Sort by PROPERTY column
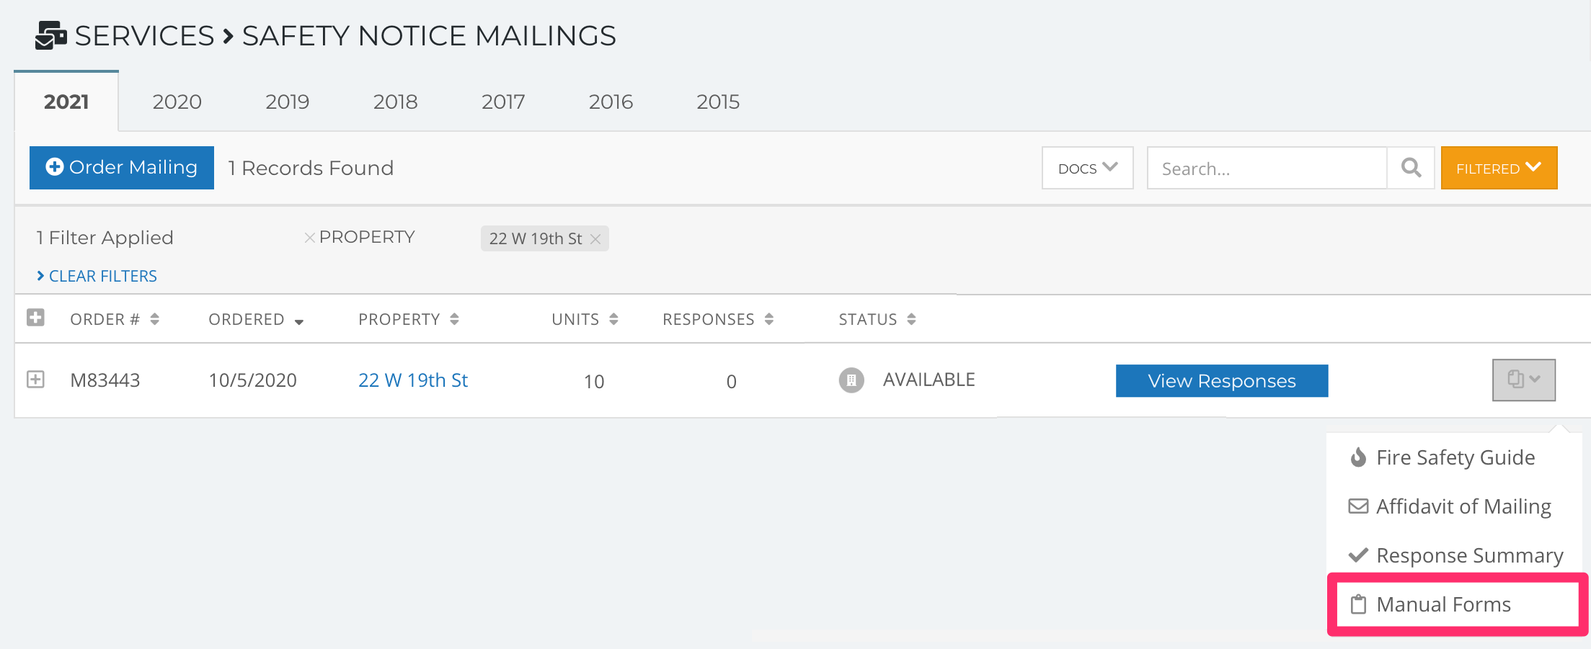Screen dimensions: 1591x649 pos(409,319)
